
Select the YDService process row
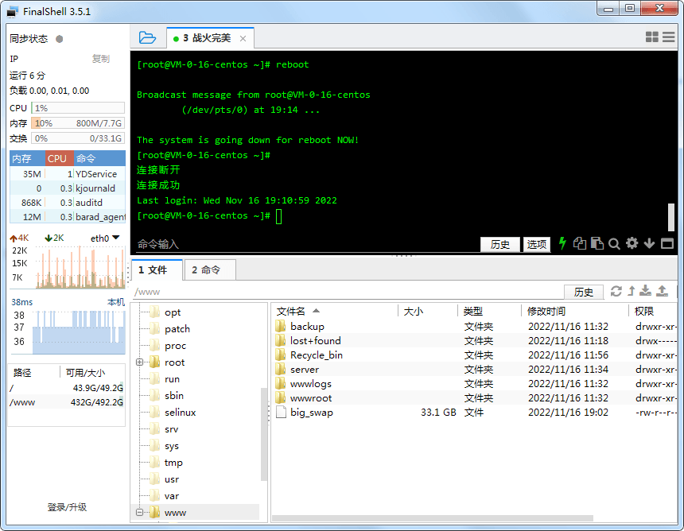click(68, 174)
